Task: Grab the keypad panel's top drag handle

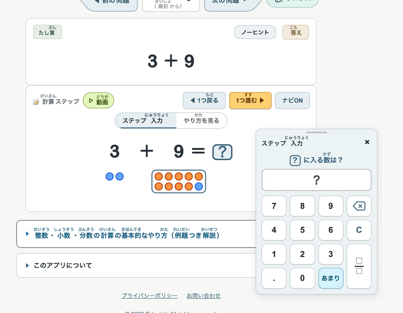Action: pos(317,132)
